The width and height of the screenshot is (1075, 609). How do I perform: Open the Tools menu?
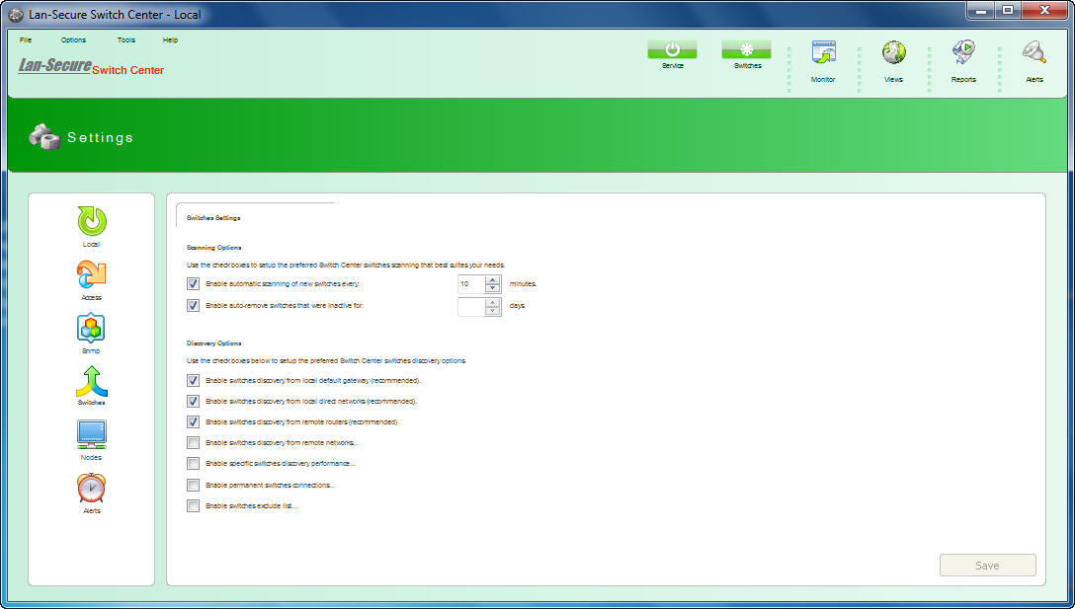click(x=126, y=39)
